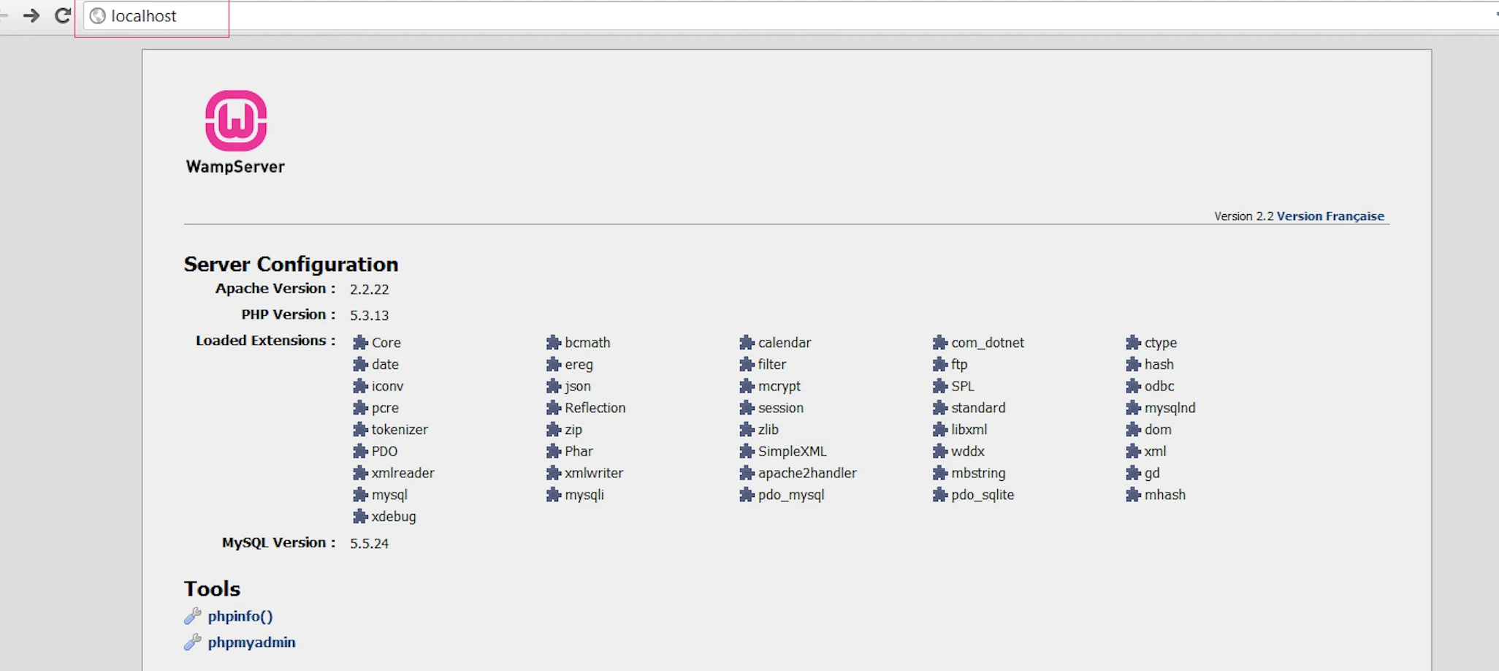
Task: Click the Version 2.2 text
Action: tap(1243, 216)
